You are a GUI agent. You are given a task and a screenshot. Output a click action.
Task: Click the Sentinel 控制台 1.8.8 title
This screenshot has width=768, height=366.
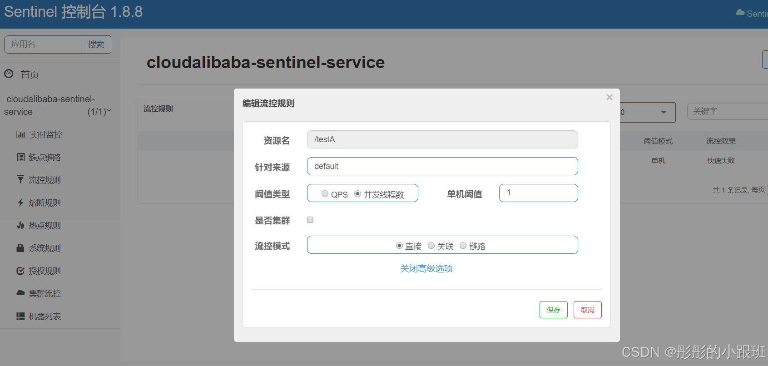click(x=73, y=11)
